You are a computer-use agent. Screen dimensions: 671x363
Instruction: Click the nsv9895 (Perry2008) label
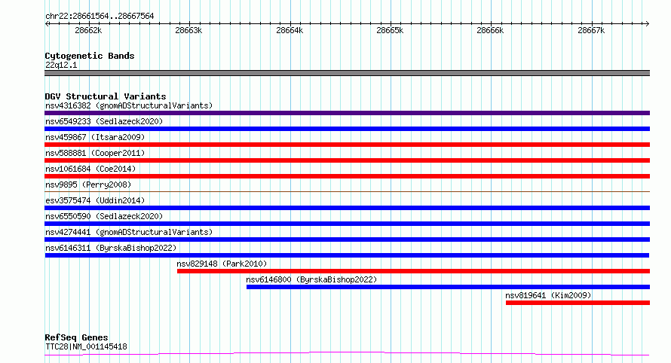pos(88,185)
